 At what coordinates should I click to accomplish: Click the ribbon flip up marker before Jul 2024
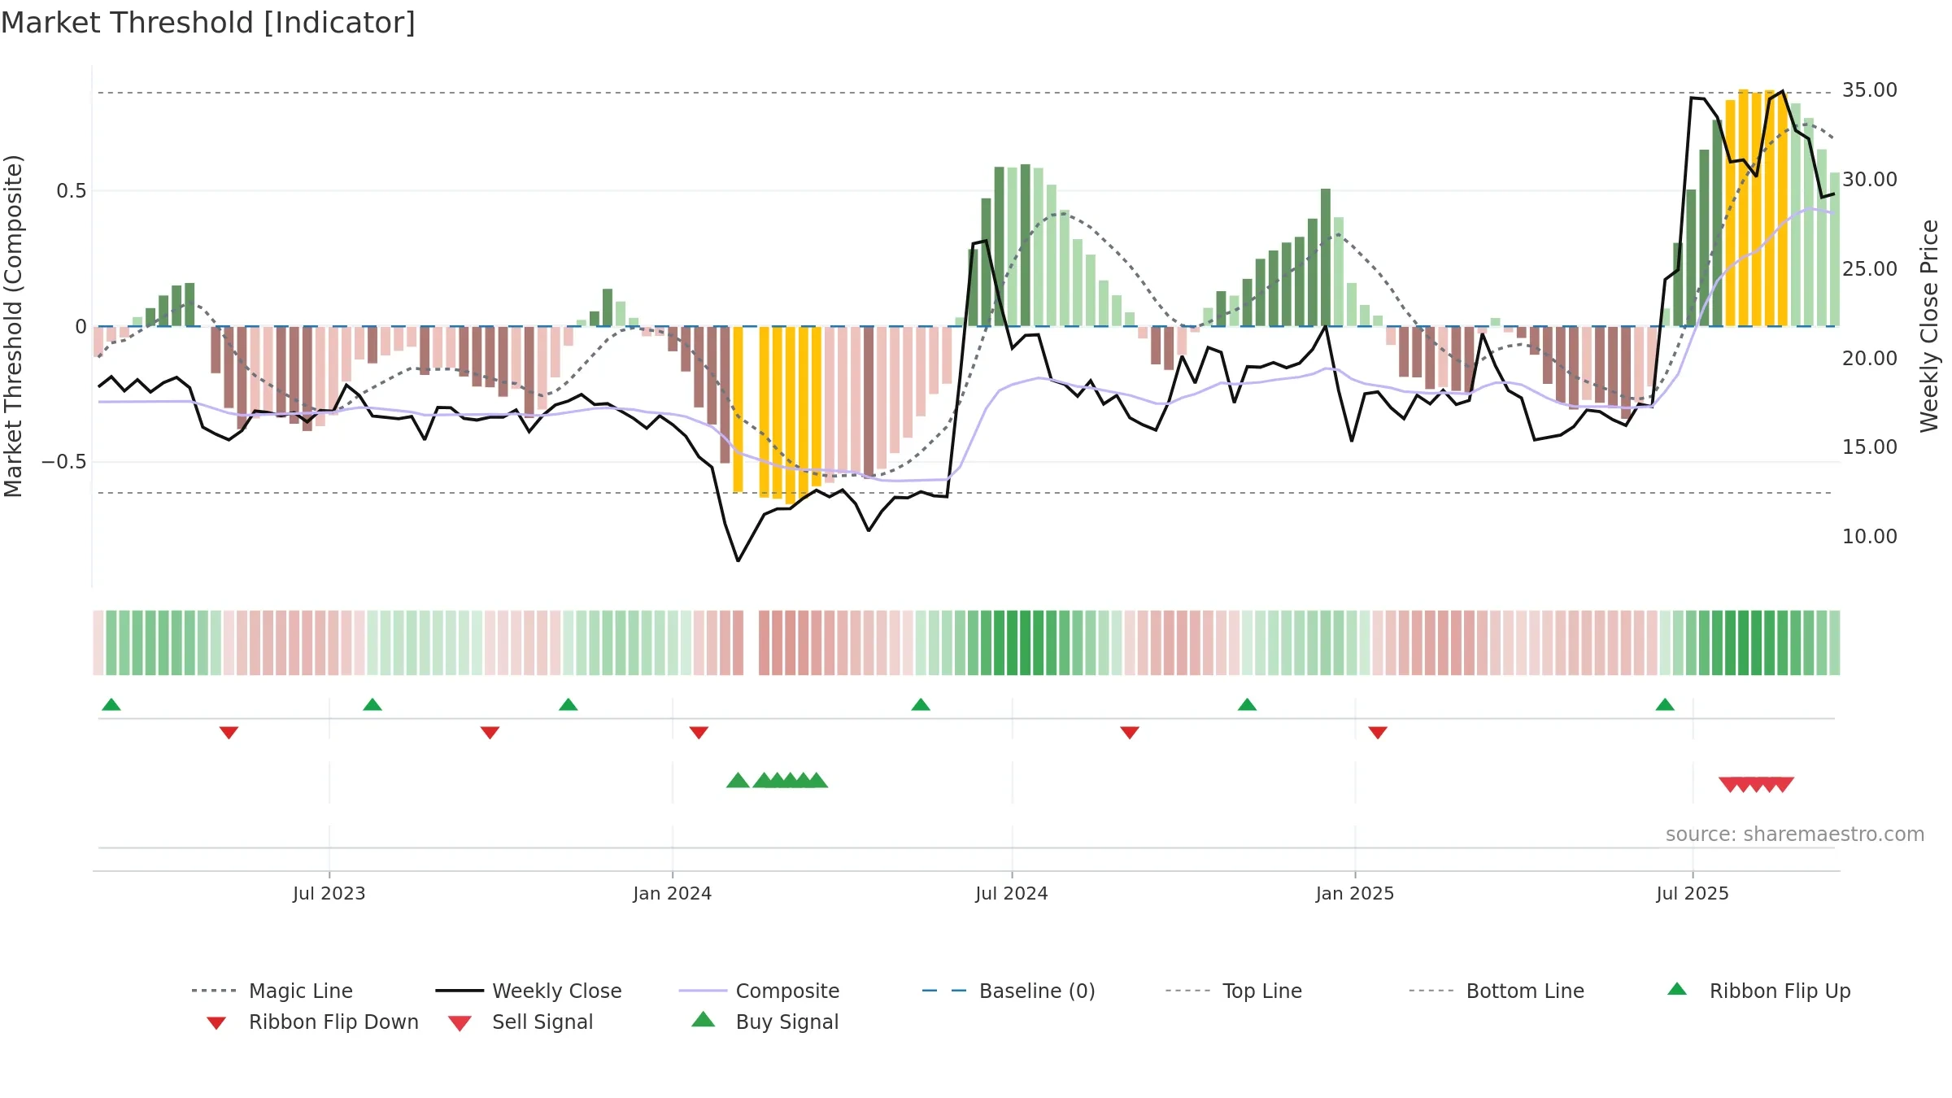[921, 704]
